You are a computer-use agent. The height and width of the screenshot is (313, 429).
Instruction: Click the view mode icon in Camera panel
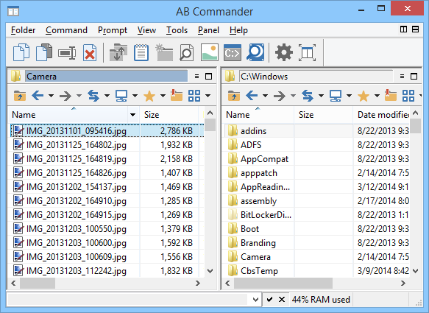194,96
